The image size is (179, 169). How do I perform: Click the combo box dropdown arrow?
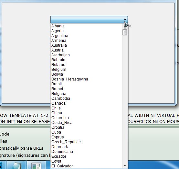click(125, 20)
